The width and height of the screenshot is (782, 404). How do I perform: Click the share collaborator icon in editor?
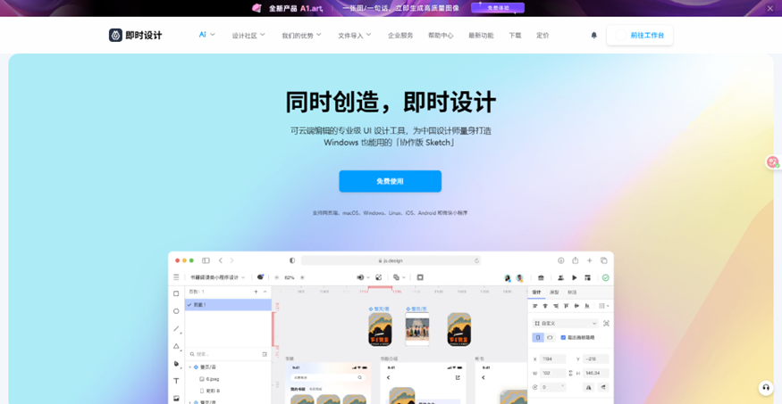[x=560, y=277]
